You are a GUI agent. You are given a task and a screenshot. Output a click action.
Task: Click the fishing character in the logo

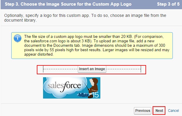click(x=93, y=88)
